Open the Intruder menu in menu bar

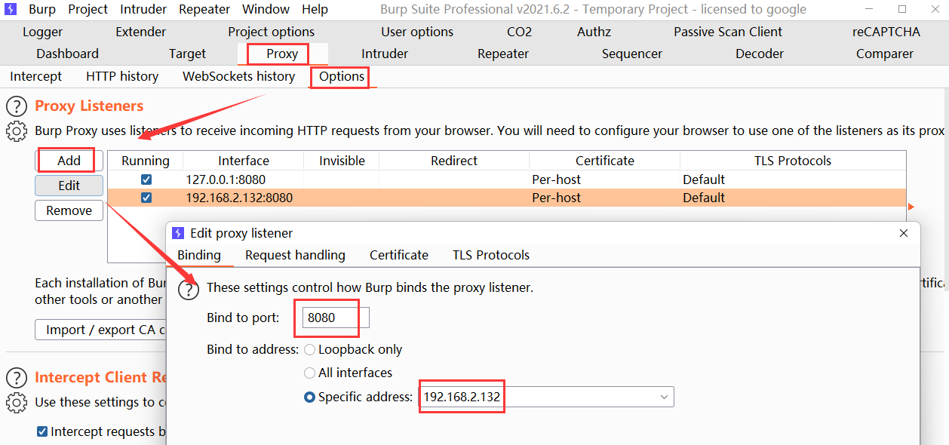point(143,10)
